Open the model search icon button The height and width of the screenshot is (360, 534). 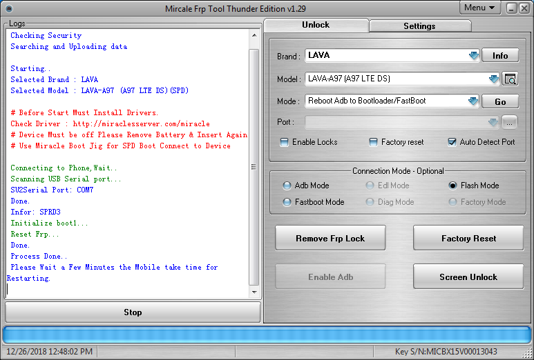510,79
